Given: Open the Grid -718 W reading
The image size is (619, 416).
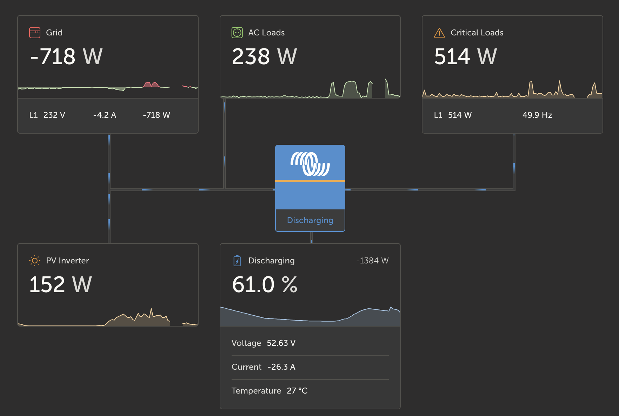Looking at the screenshot, I should click(x=67, y=56).
